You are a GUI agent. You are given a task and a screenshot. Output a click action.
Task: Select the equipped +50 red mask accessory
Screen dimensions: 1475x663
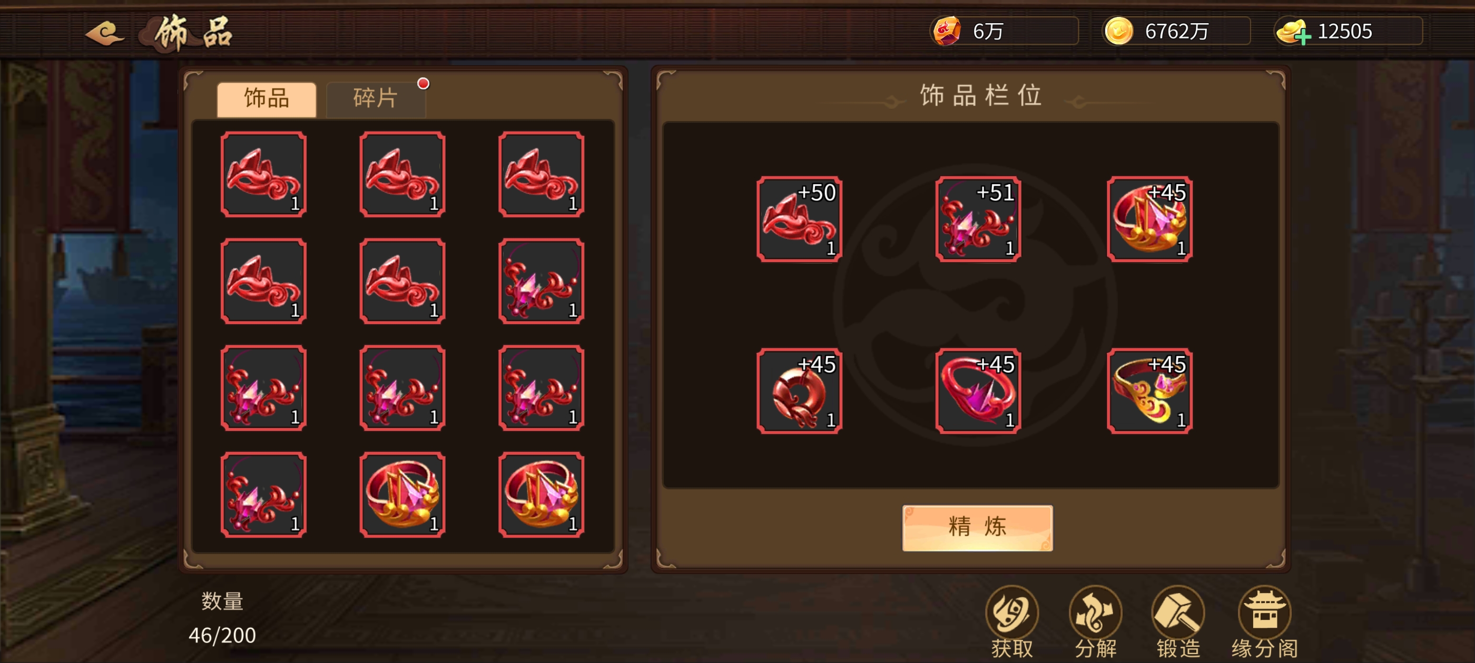point(799,219)
